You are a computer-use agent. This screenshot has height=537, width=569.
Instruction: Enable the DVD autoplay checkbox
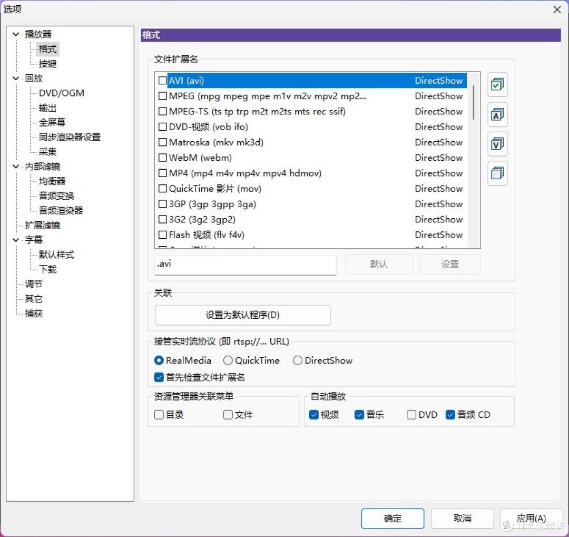(x=411, y=415)
